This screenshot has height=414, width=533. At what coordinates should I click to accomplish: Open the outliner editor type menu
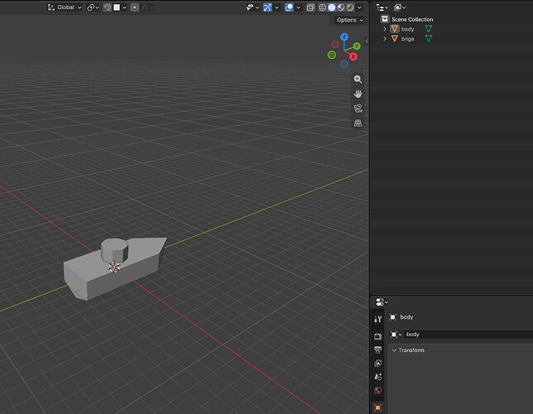pyautogui.click(x=382, y=7)
